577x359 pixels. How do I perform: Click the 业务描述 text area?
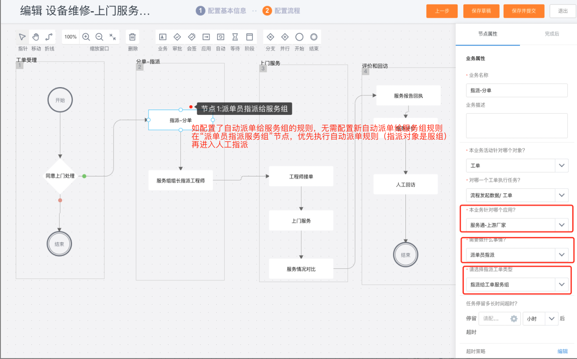point(517,126)
